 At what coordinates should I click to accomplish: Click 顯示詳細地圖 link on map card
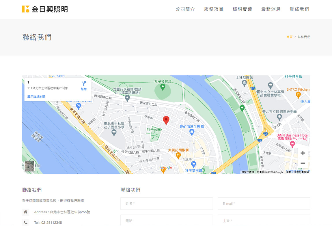[x=36, y=97]
